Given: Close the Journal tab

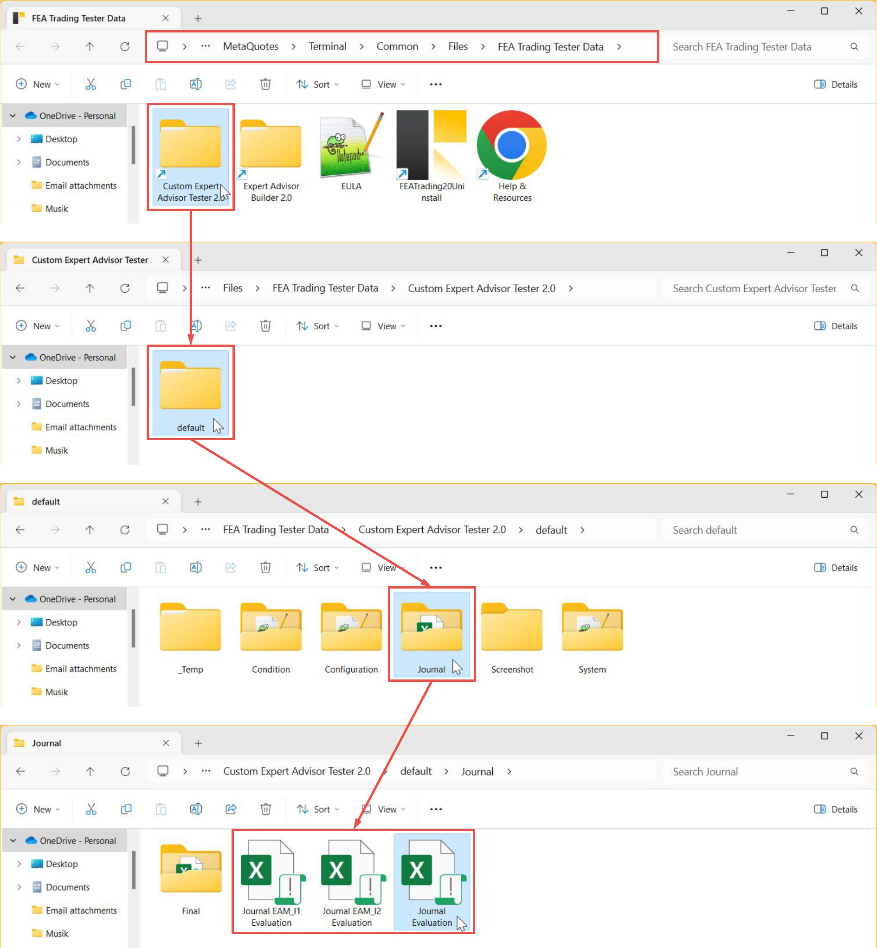Looking at the screenshot, I should pos(166,743).
